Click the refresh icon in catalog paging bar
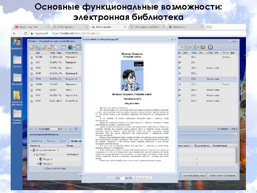 click(76, 129)
